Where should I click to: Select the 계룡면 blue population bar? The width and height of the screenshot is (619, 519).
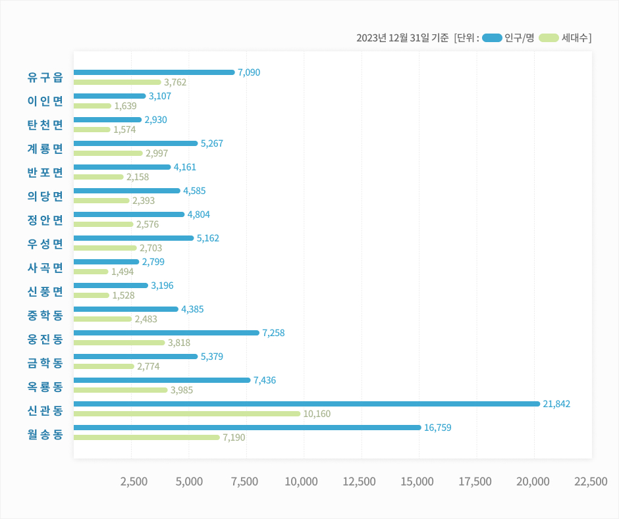tap(136, 143)
